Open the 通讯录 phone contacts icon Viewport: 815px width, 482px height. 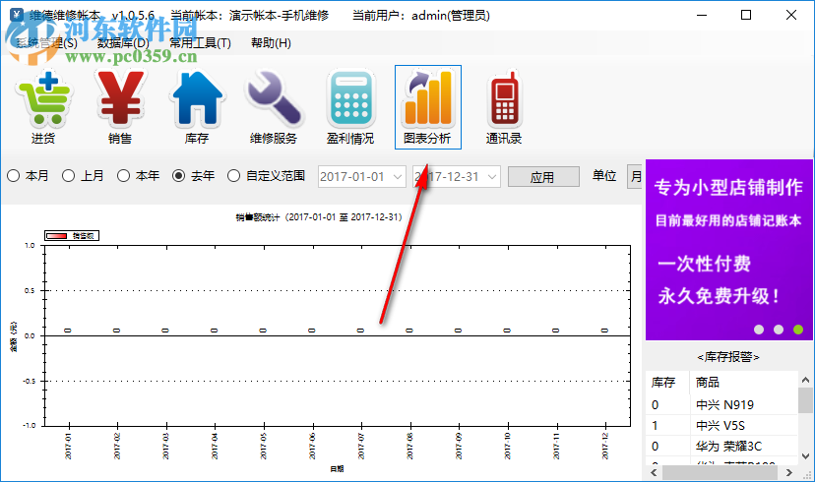click(x=504, y=107)
